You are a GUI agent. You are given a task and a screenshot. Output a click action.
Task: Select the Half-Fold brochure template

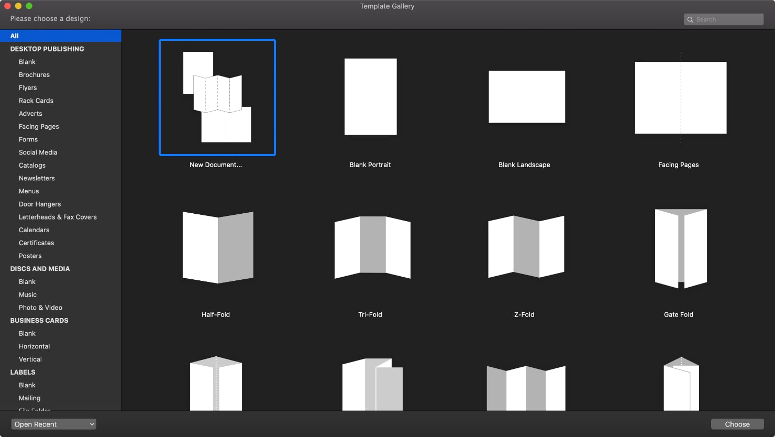pos(217,246)
